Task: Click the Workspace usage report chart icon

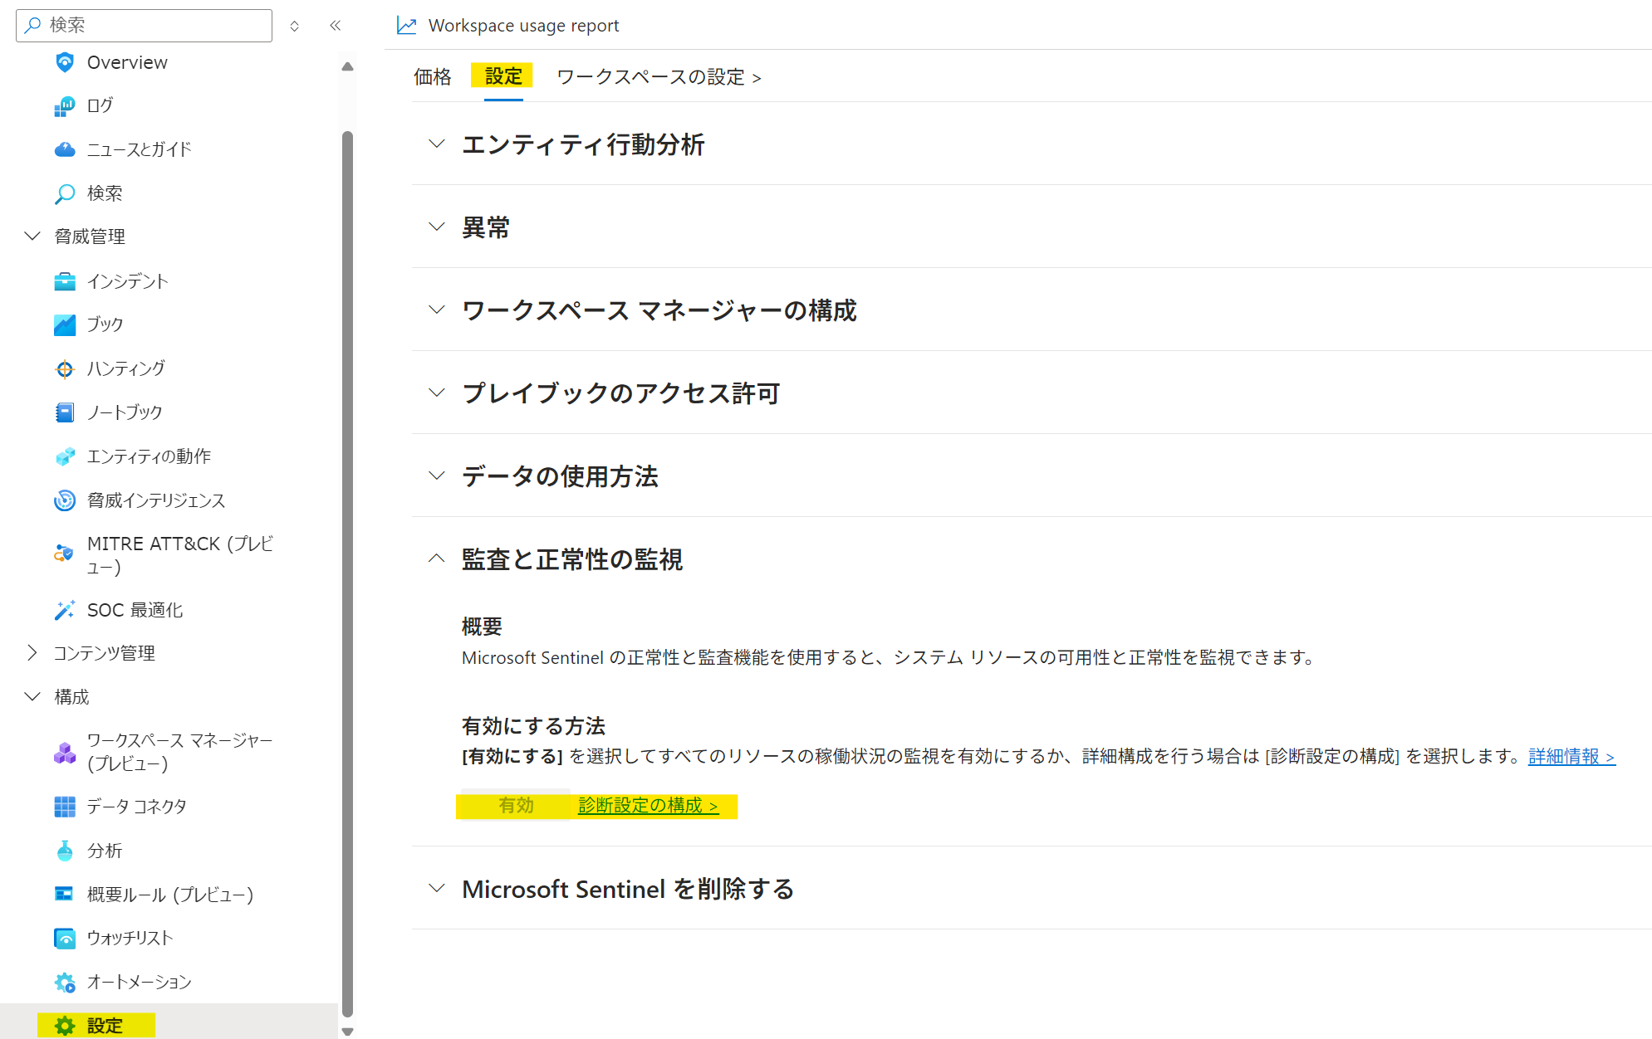Action: tap(407, 26)
